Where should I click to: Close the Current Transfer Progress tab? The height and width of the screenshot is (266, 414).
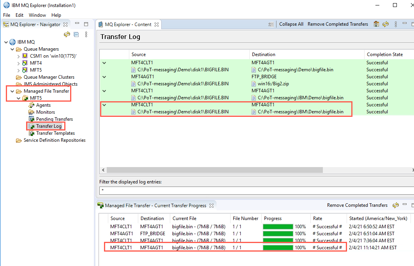[x=211, y=206]
